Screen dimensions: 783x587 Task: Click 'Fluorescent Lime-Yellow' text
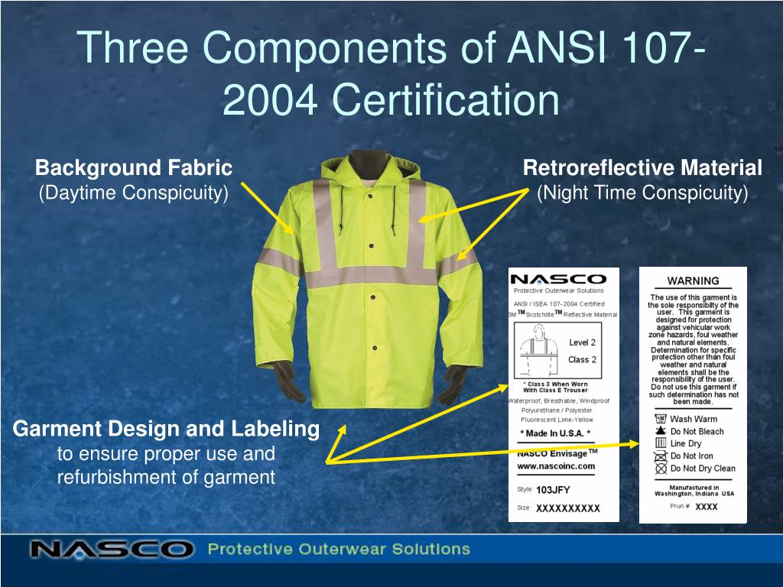(x=557, y=420)
